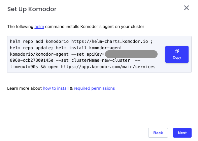Proceed with the Next button
The height and width of the screenshot is (141, 198).
(182, 133)
